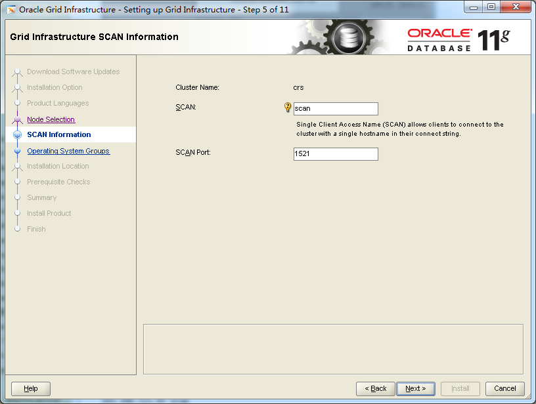Click the Node Selection step marker icon
This screenshot has width=536, height=404.
[x=18, y=119]
